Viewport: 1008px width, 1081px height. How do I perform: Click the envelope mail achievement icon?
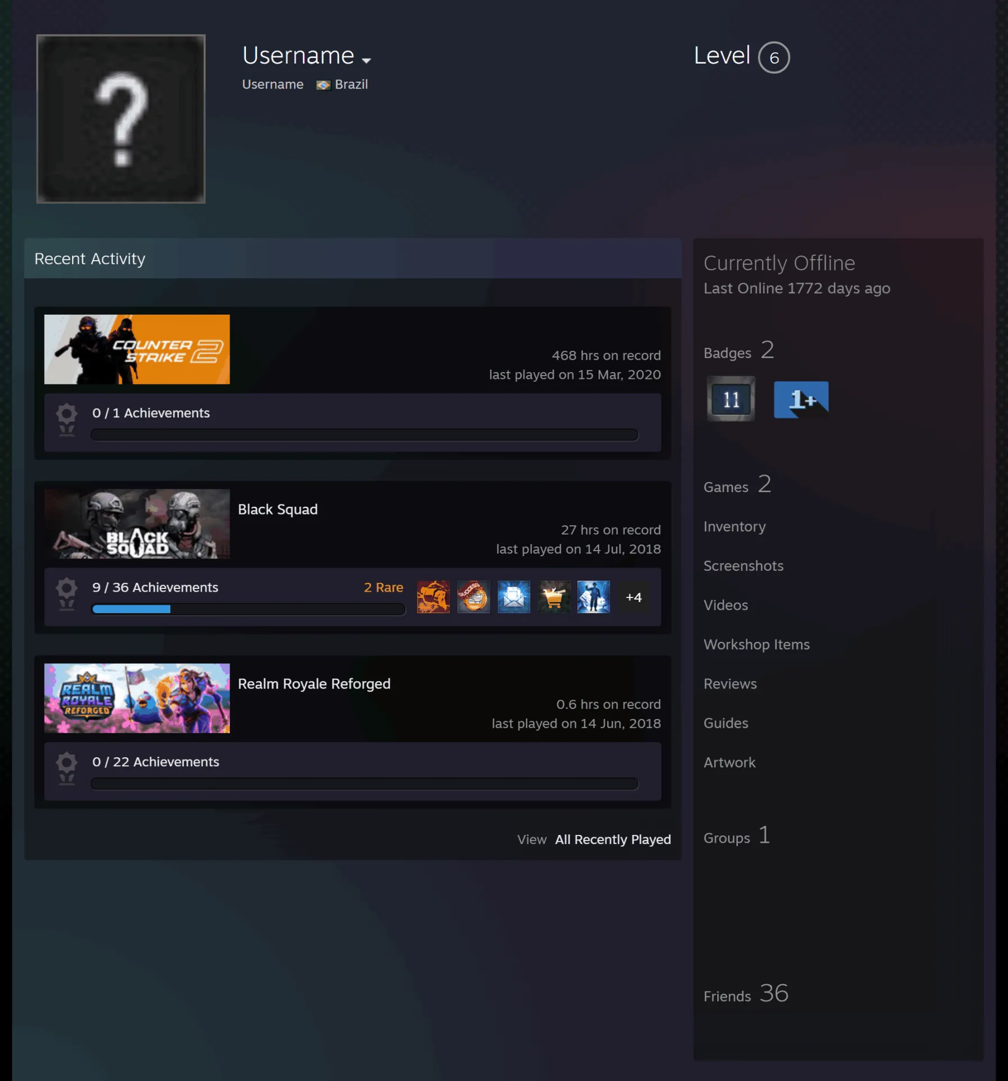click(514, 597)
